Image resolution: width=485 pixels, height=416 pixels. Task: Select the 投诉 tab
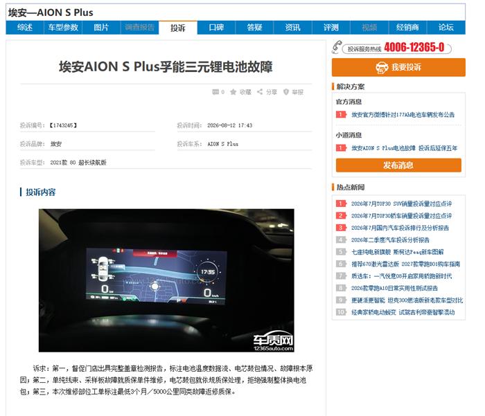click(x=178, y=28)
